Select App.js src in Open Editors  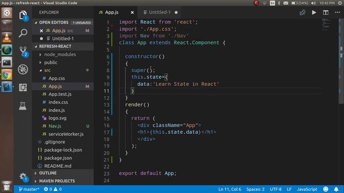(63, 31)
